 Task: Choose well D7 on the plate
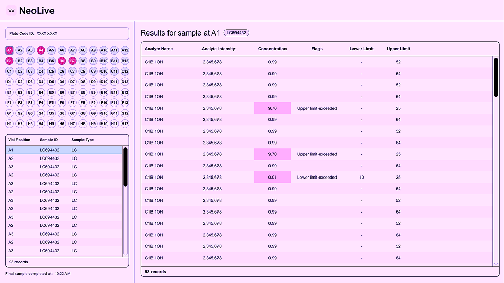[x=72, y=82]
